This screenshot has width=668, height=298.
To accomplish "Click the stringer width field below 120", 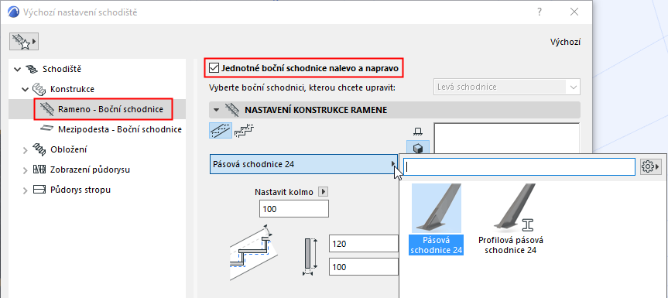I will point(364,267).
